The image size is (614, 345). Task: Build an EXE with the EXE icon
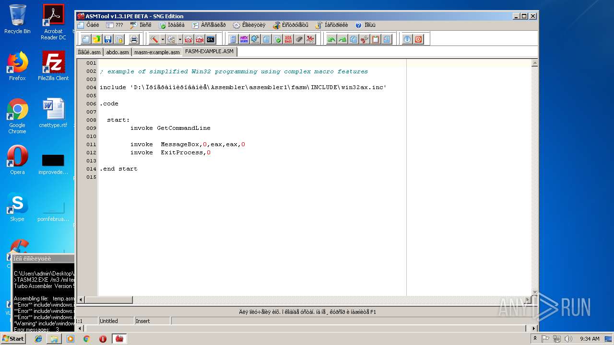(188, 39)
